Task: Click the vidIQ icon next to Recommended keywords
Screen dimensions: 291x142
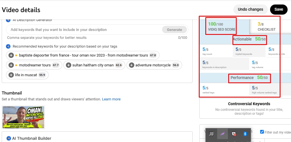Action: pos(8,46)
